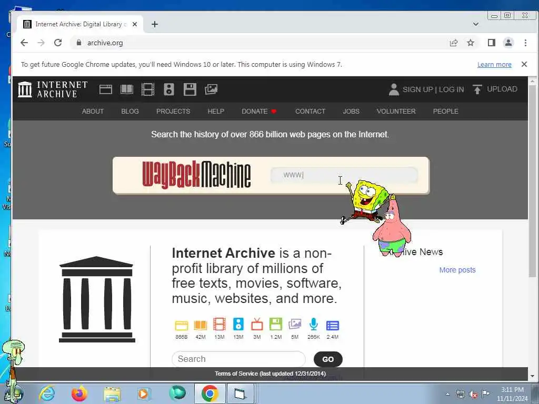Open the VOLUNTEER menu item
The image size is (539, 404).
coord(396,112)
